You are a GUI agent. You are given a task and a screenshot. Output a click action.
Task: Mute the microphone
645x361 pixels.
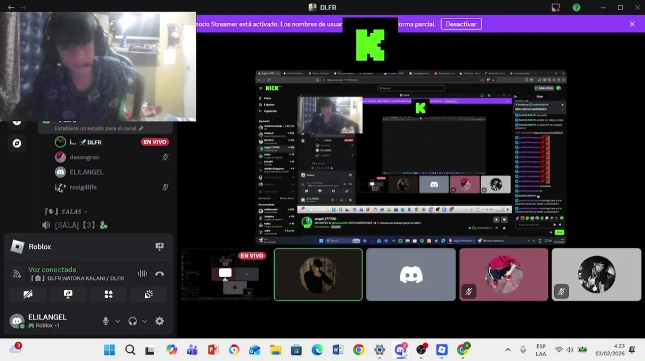[105, 321]
